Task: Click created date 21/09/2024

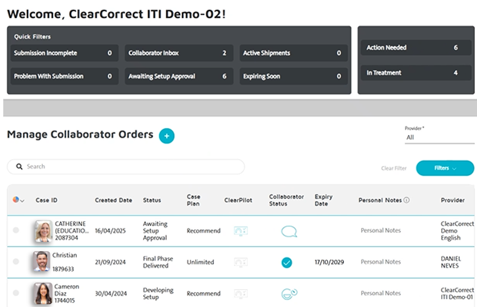Action: coord(110,262)
